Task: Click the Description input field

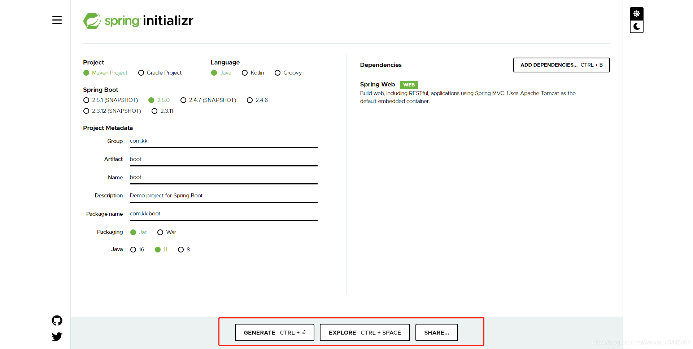Action: tap(223, 196)
